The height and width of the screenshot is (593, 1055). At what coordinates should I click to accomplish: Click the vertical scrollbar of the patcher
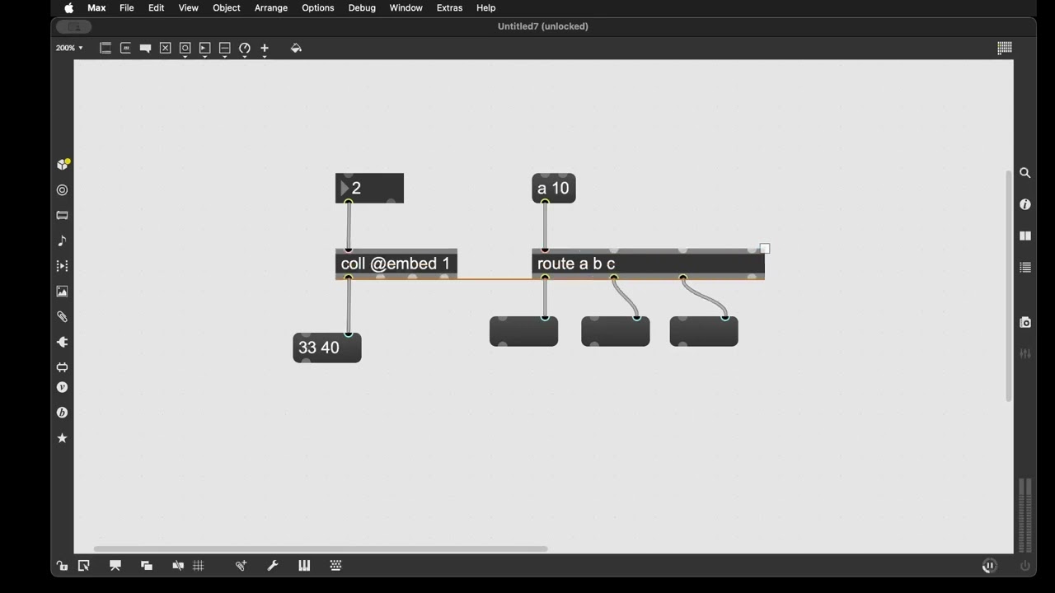coord(1008,286)
